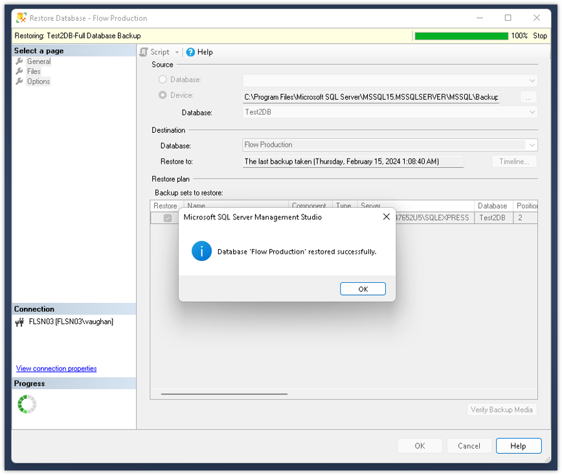Click the blue Help question mark icon
The width and height of the screenshot is (562, 475).
click(x=190, y=52)
